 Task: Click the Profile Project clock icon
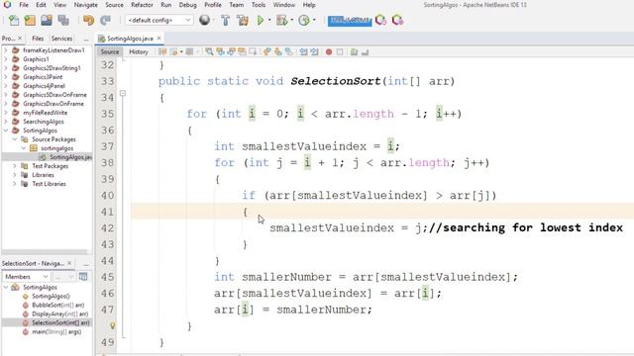click(x=304, y=20)
